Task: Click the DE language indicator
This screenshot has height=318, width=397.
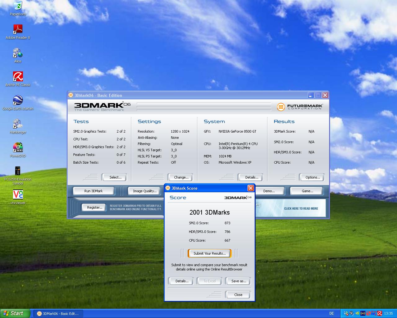Action: pos(331,313)
